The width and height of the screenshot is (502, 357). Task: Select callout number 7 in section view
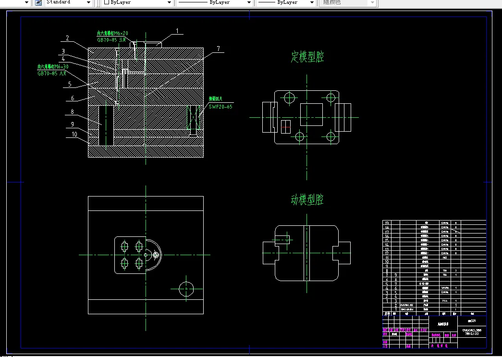point(219,49)
